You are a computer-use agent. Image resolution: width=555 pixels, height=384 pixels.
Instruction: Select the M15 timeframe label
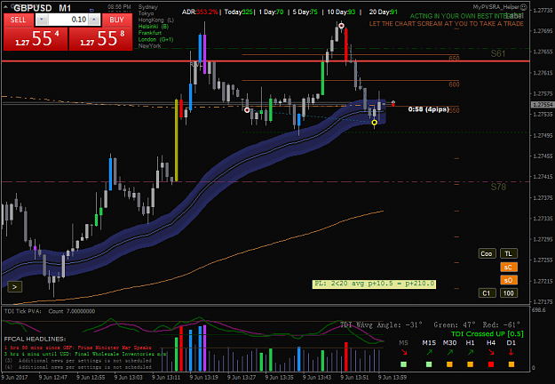pyautogui.click(x=429, y=343)
